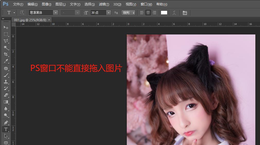The image size is (260, 145).
Task: Click the font size icon in options bar
Action: pos(86,13)
